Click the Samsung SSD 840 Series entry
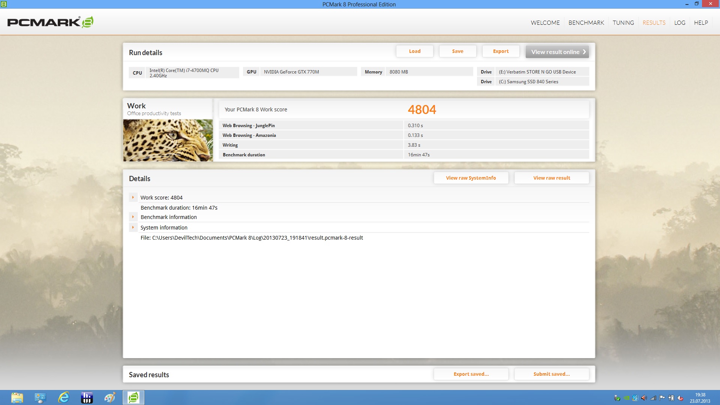The image size is (720, 405). (x=542, y=81)
